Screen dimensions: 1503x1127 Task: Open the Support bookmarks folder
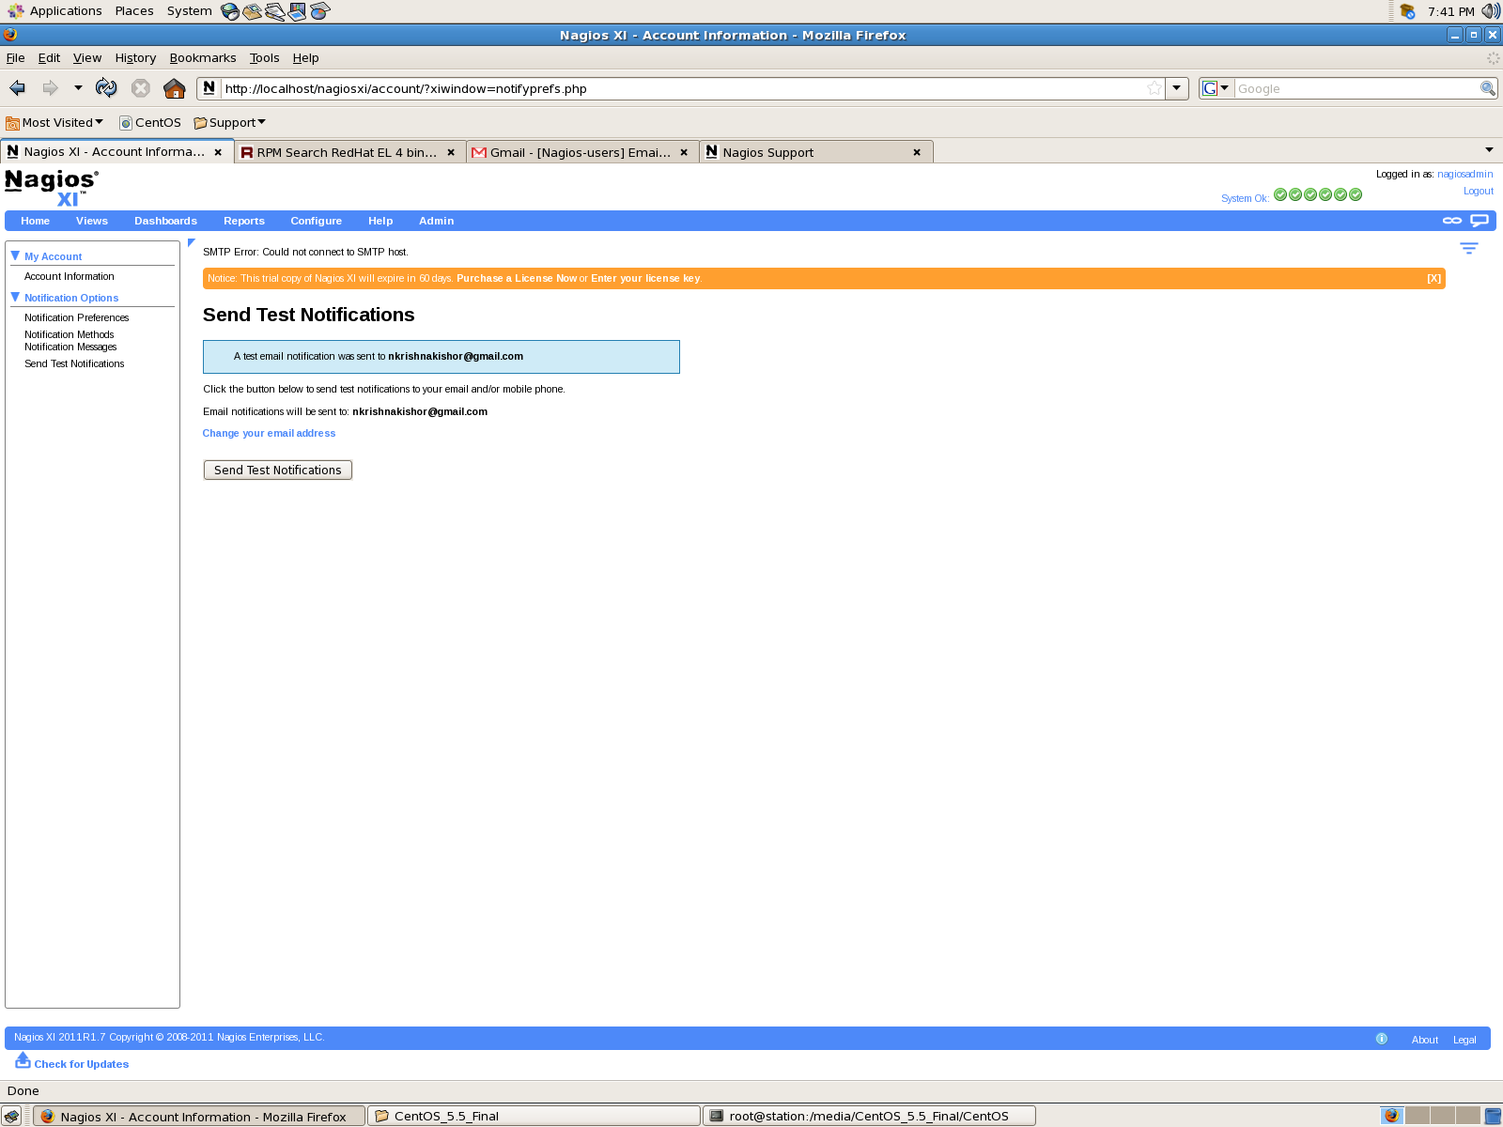coord(230,123)
